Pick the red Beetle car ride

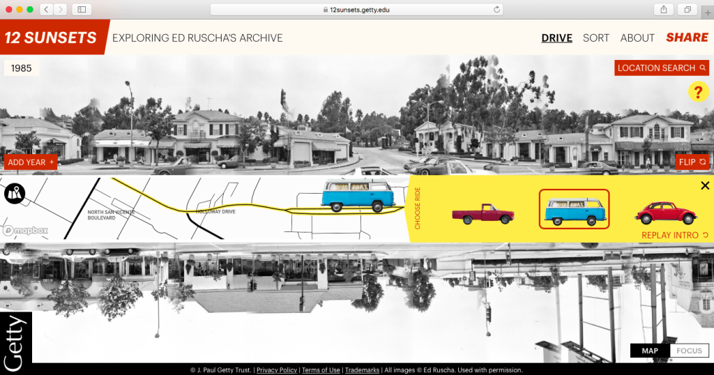(665, 212)
